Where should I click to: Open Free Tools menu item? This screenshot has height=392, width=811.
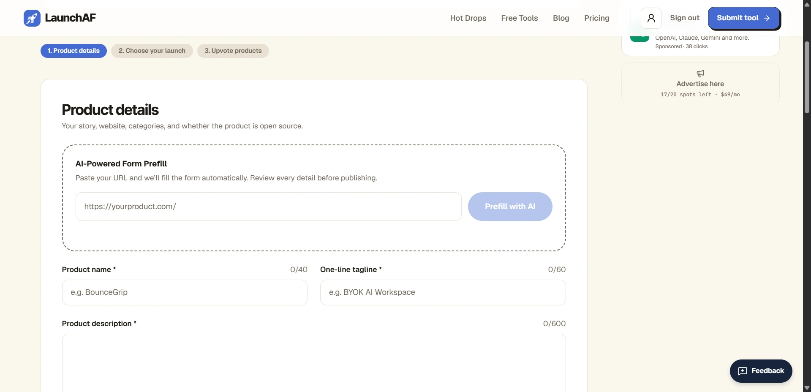point(520,18)
